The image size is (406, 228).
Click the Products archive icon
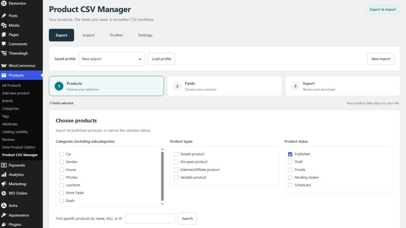pos(4,75)
